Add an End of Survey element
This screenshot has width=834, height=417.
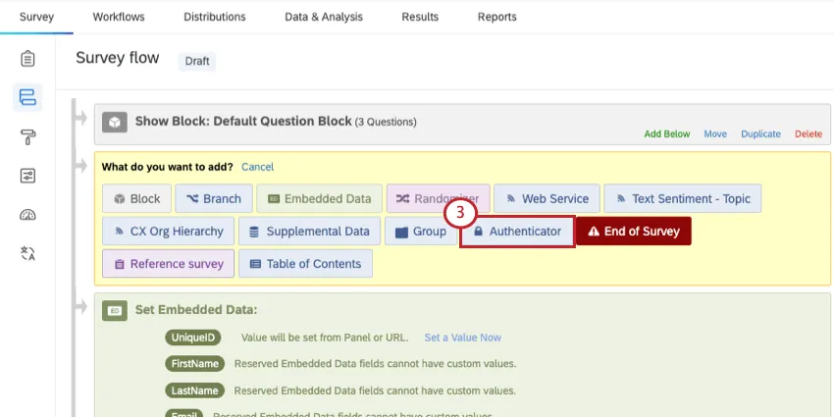[x=634, y=232]
